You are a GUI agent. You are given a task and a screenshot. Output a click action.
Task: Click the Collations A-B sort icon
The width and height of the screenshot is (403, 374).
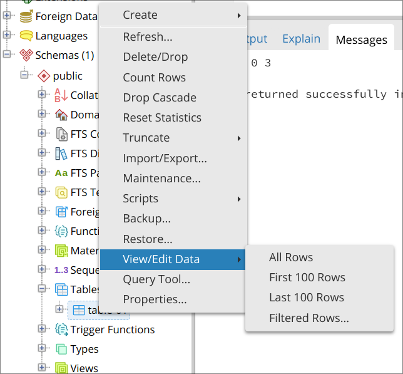pyautogui.click(x=61, y=95)
